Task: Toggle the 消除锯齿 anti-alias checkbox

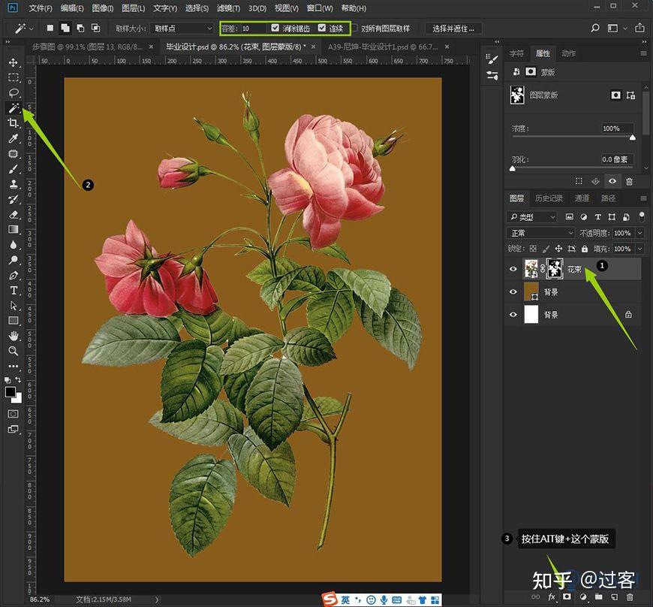Action: [x=275, y=28]
